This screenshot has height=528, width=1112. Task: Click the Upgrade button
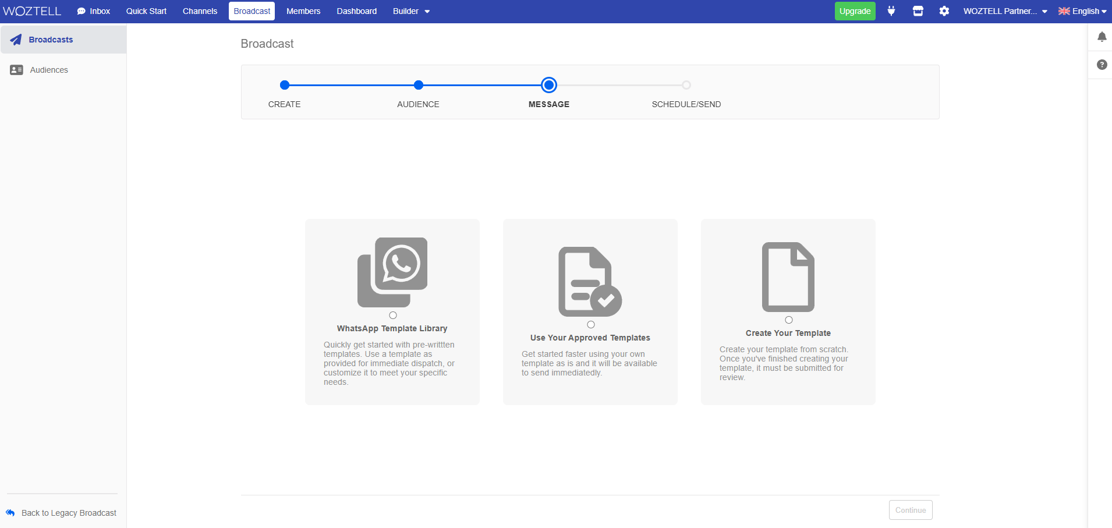855,11
